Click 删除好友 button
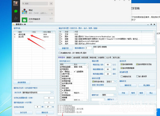Image resolution: width=160 pixels, height=116 pixels. coord(128,85)
